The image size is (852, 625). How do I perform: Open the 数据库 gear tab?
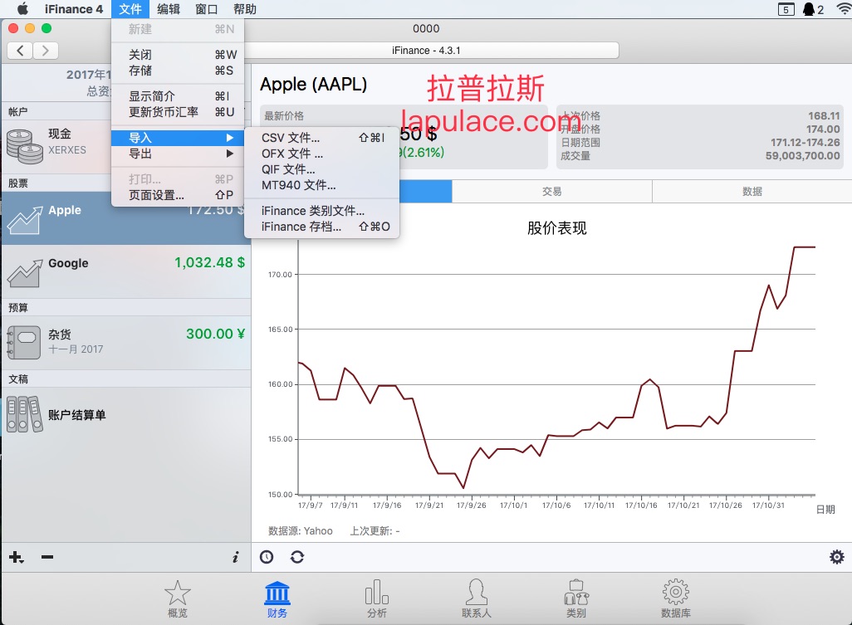[676, 599]
